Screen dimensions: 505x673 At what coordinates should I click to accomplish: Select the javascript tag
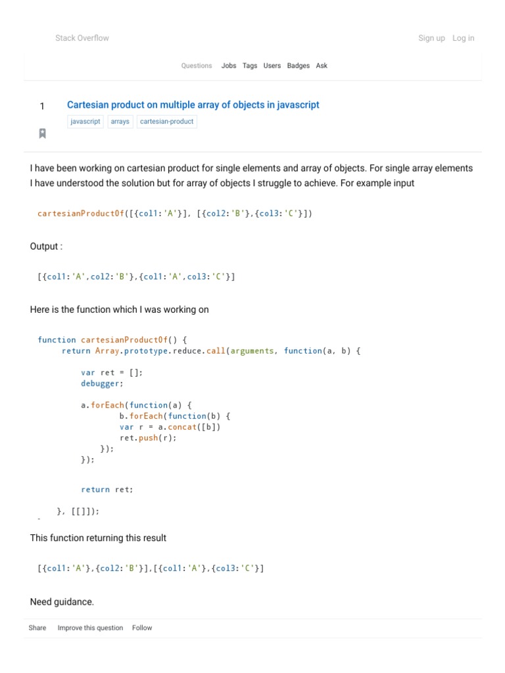(x=85, y=122)
